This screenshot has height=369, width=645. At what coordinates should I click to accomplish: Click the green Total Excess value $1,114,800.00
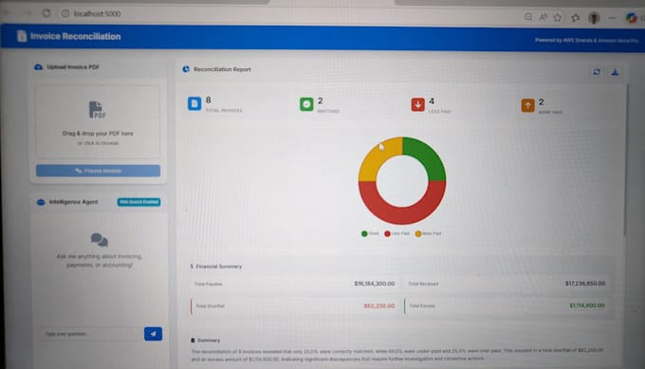[x=587, y=305]
